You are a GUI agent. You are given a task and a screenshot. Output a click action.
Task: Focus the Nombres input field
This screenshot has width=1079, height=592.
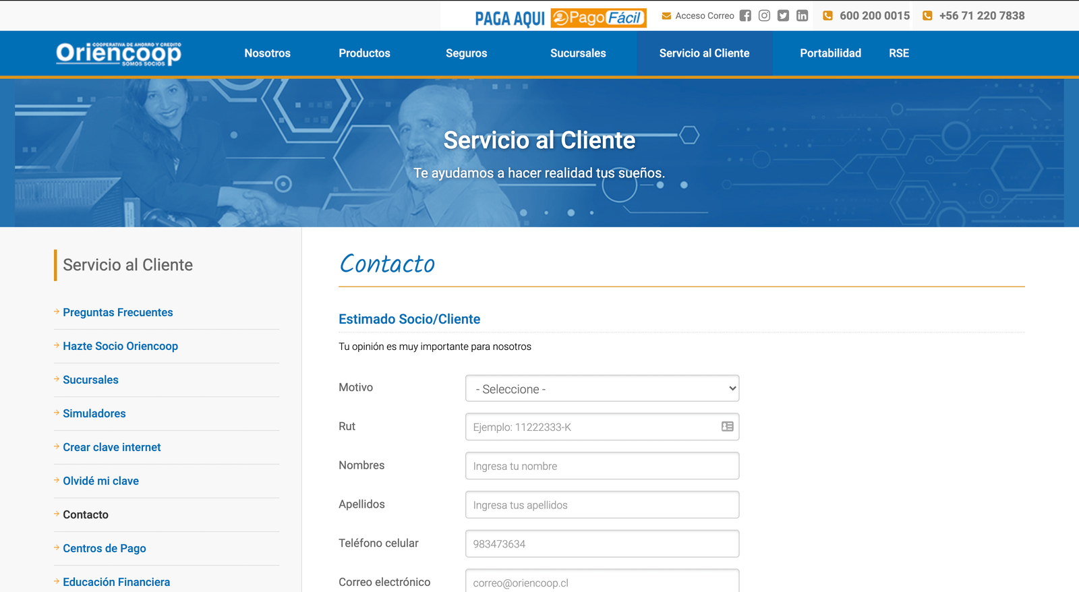pos(602,466)
